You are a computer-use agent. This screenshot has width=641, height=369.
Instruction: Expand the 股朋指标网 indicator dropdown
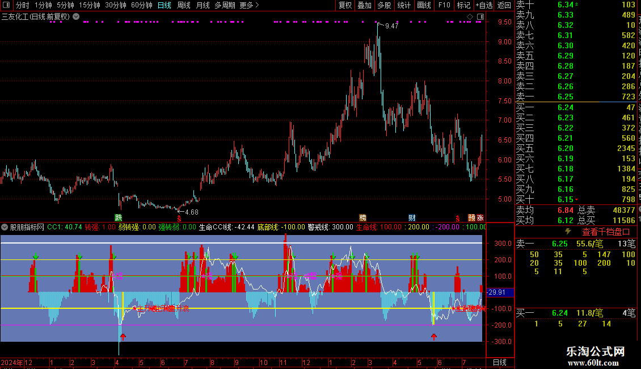(x=5, y=227)
